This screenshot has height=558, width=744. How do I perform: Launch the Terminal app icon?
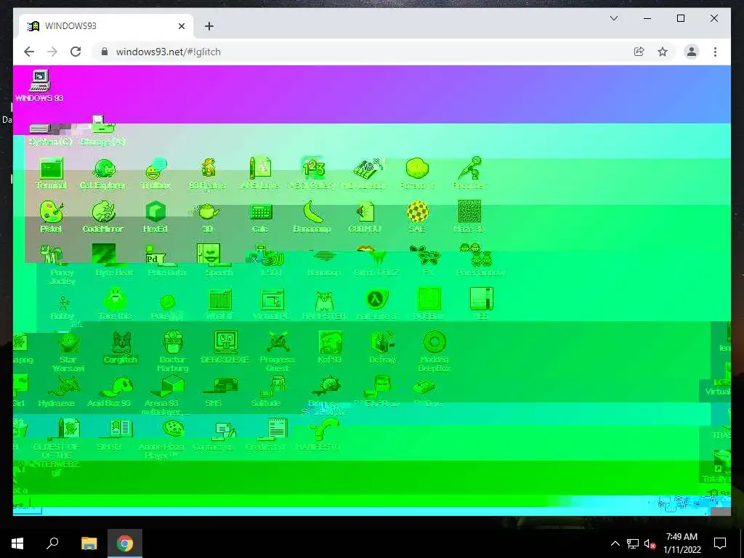point(52,169)
